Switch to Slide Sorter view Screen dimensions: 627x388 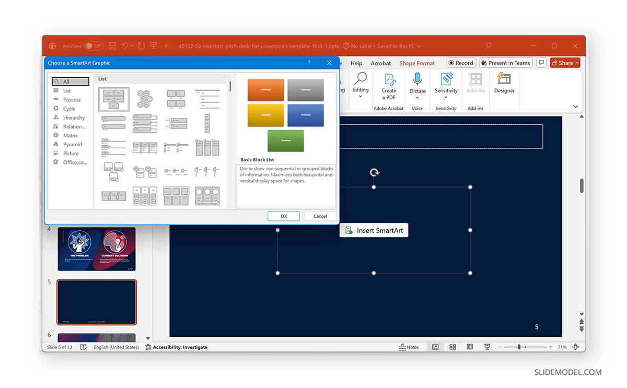pyautogui.click(x=452, y=347)
